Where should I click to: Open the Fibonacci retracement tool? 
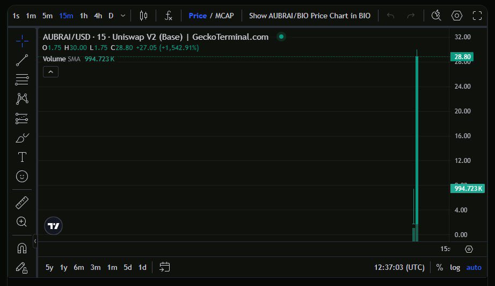(x=22, y=80)
